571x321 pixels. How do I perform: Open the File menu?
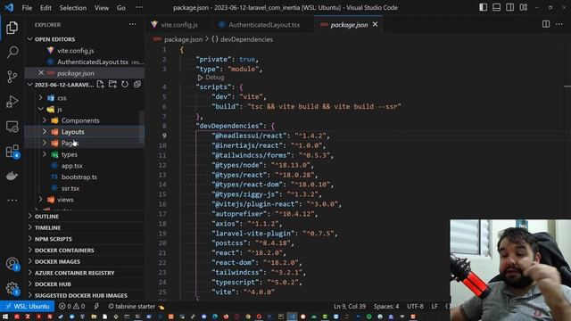click(27, 8)
